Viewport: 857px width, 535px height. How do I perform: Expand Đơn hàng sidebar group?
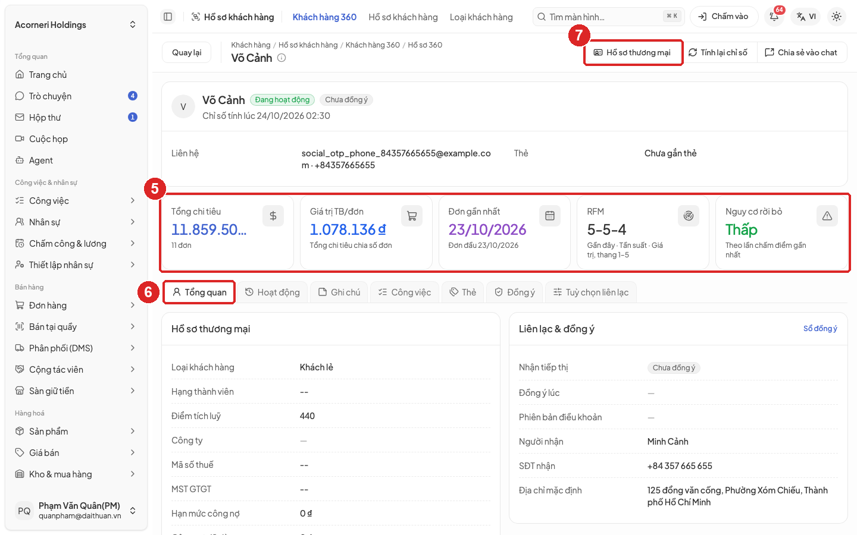tap(76, 306)
